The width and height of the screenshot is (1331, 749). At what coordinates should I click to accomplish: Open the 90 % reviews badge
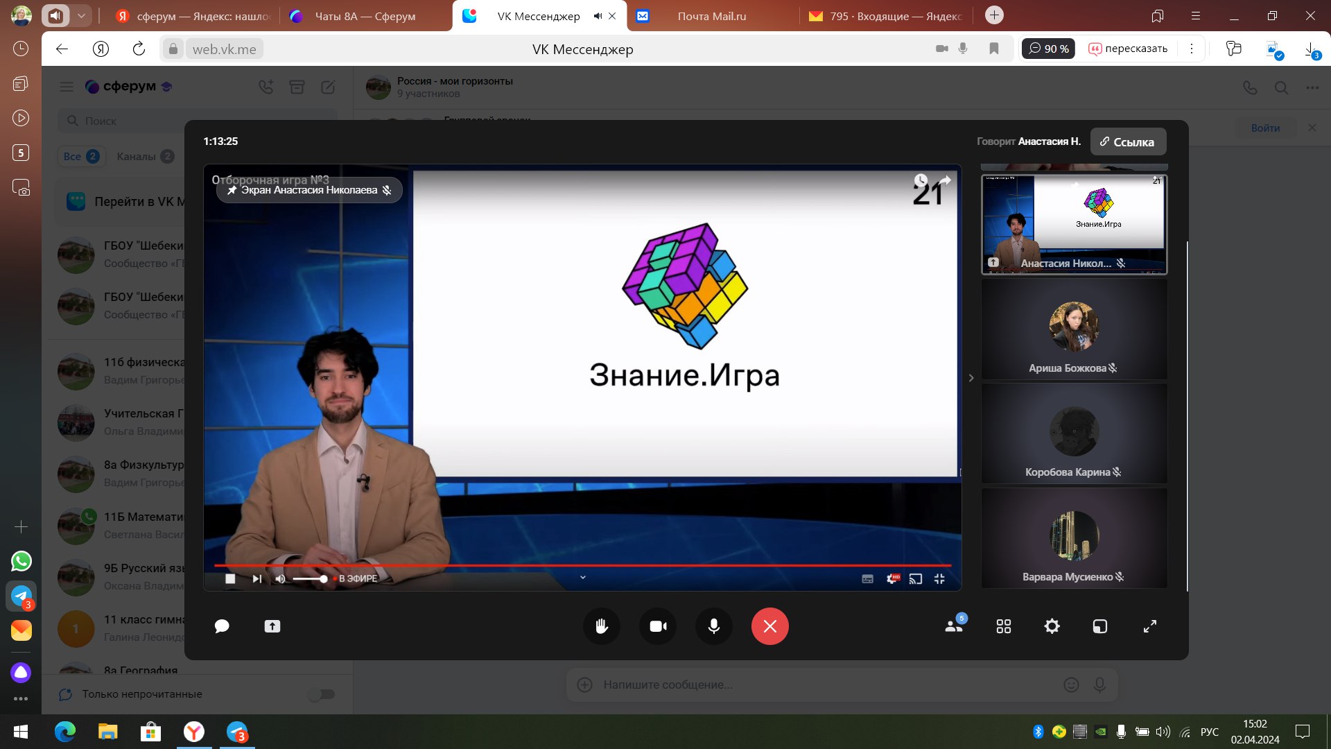pos(1048,49)
